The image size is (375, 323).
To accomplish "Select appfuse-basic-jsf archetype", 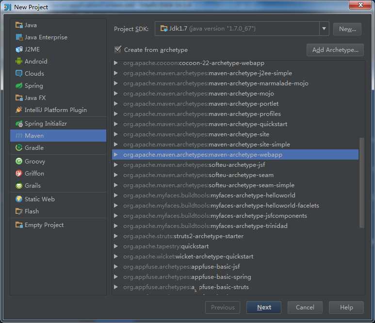I will pyautogui.click(x=235, y=267).
